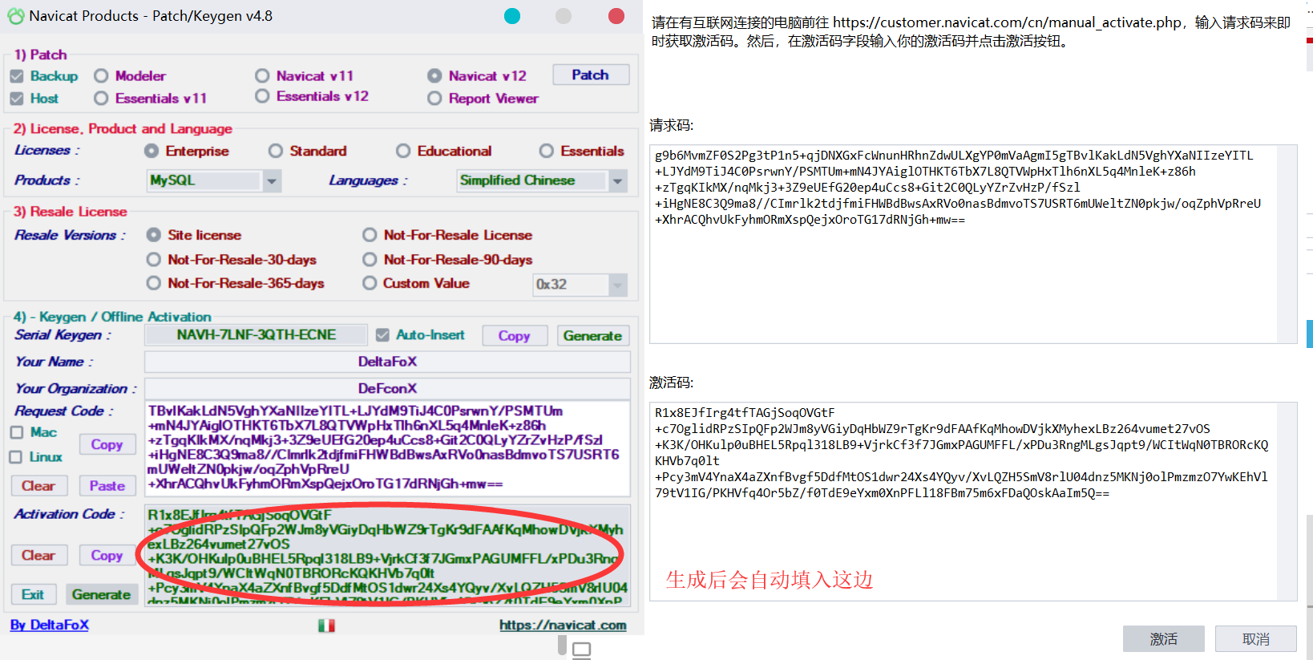1313x660 pixels.
Task: Select Educational license radio button
Action: pos(403,151)
